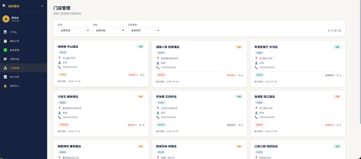Click 最近抽检：2026-07-08 text

69,81
